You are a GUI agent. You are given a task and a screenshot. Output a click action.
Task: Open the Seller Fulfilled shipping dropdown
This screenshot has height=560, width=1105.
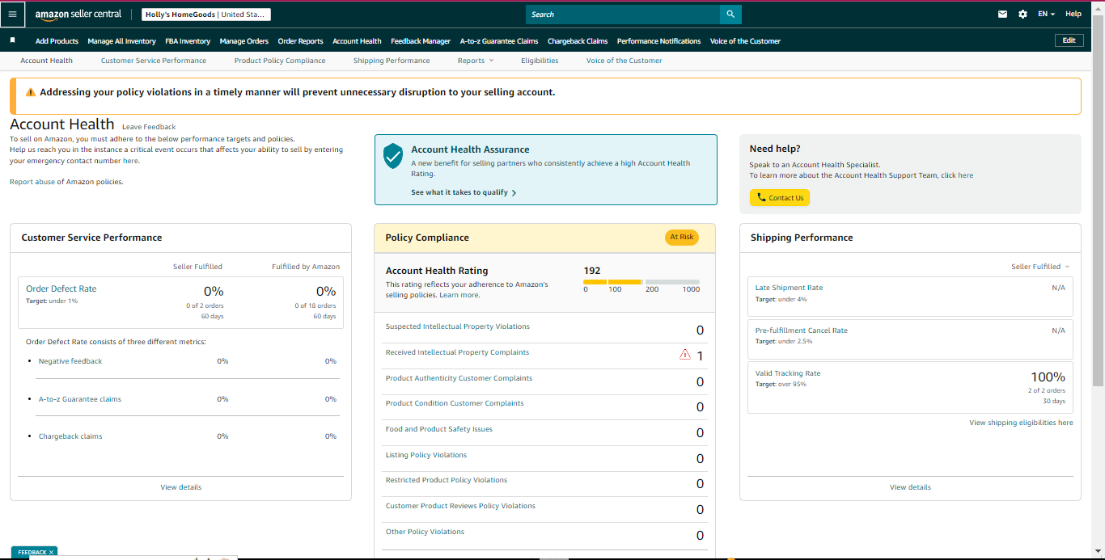coord(1040,267)
